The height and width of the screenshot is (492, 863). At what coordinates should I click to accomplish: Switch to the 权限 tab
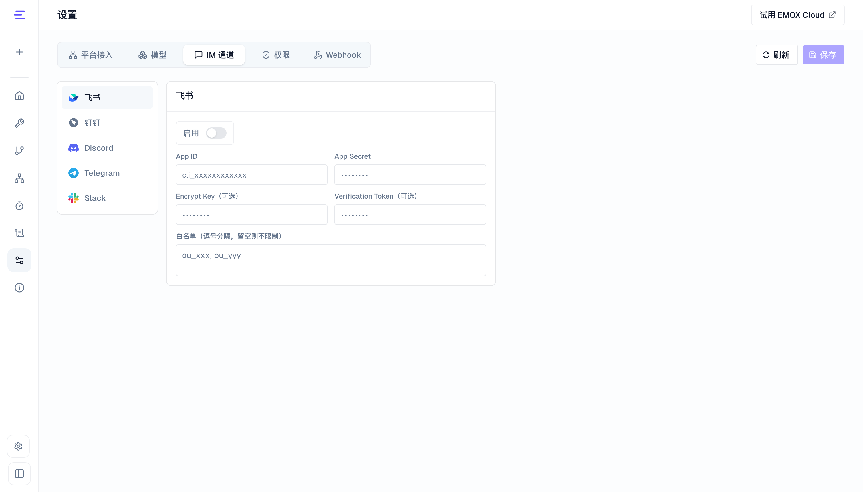point(276,55)
